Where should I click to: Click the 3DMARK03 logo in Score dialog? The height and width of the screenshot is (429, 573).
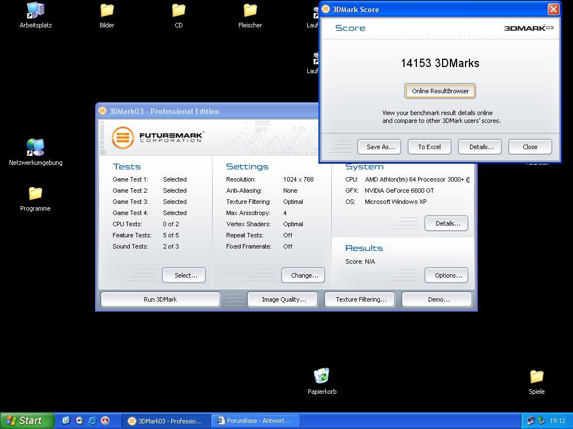(x=529, y=28)
